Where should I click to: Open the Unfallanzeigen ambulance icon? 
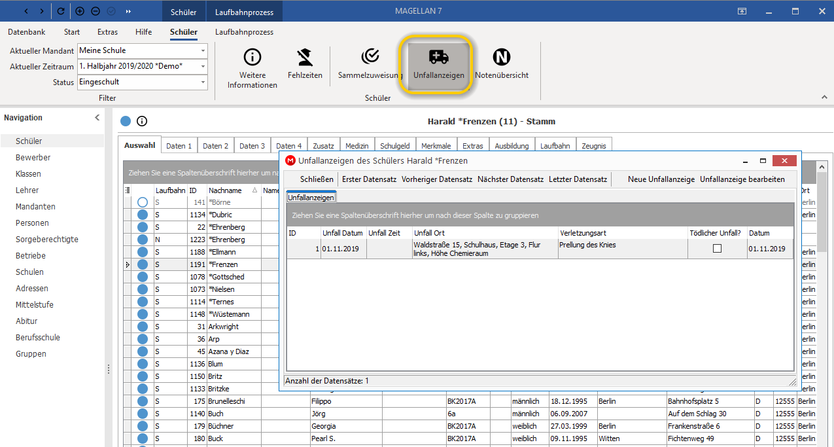(438, 57)
